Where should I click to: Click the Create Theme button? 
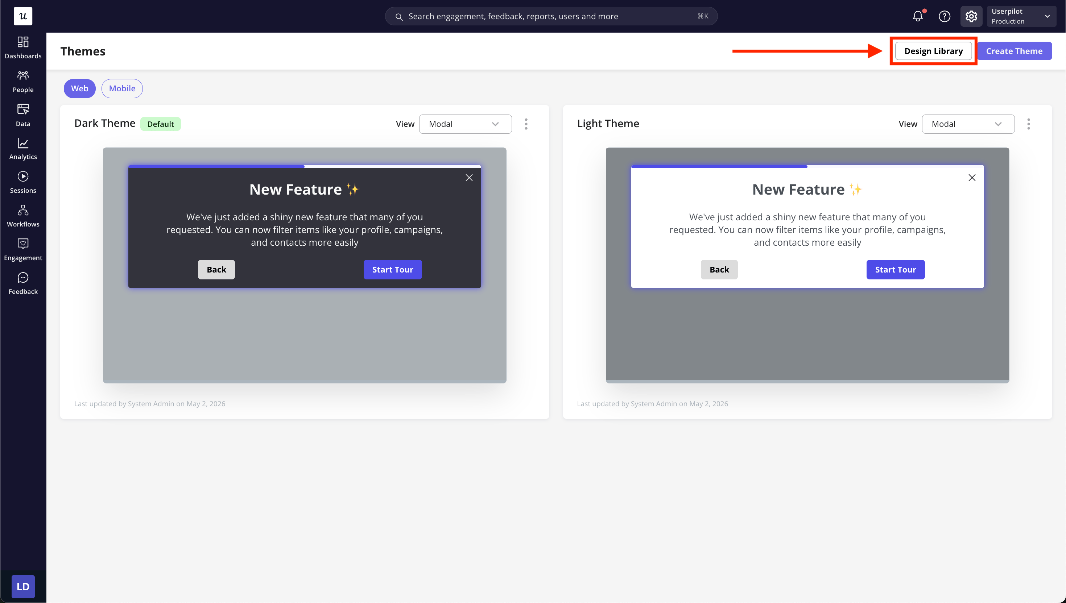[x=1014, y=51]
